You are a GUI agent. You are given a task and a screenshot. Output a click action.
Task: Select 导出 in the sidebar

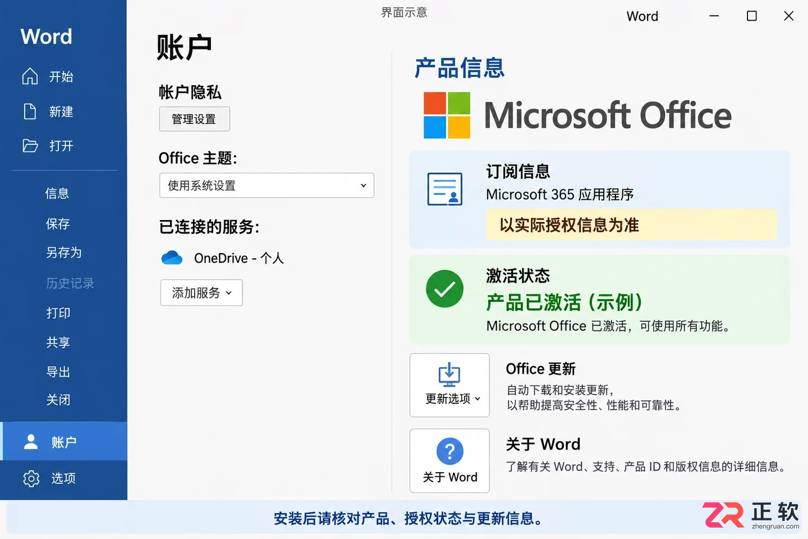tap(58, 372)
